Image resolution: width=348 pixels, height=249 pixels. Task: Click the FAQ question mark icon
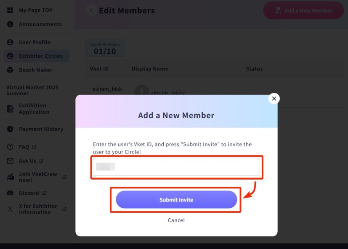click(11, 147)
